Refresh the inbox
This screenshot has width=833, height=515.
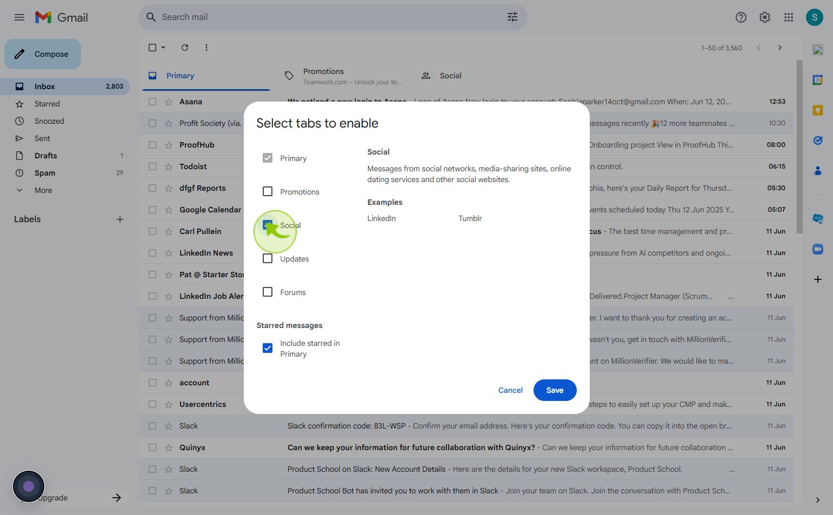pyautogui.click(x=185, y=48)
